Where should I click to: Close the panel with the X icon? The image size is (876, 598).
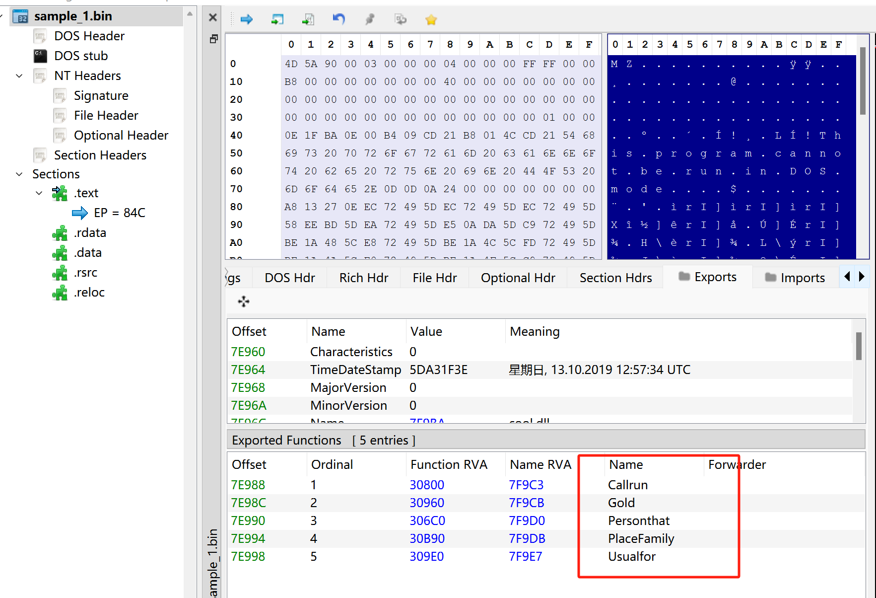(x=213, y=17)
